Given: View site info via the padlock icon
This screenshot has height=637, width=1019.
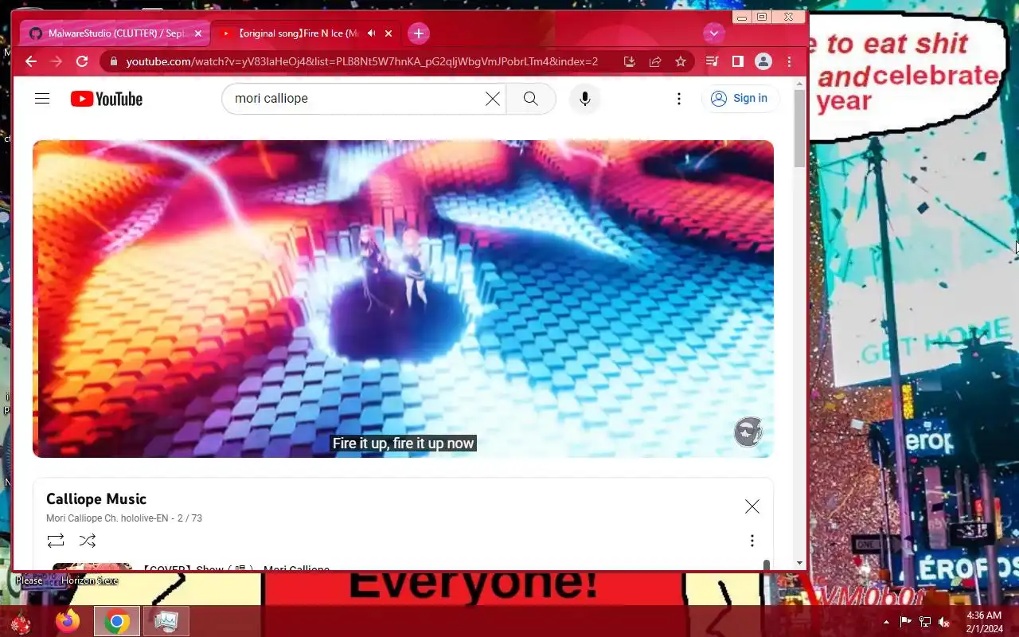Looking at the screenshot, I should pos(114,61).
